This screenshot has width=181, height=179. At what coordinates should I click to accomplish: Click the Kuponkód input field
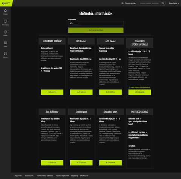[x=96, y=23]
